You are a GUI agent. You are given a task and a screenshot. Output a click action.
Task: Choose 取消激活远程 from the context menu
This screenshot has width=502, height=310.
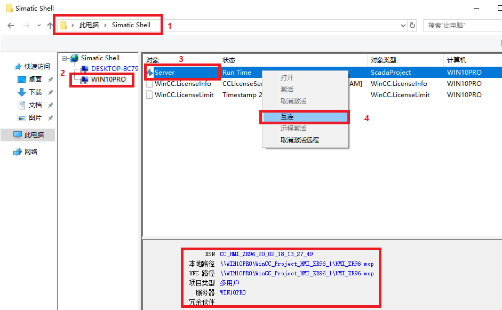pyautogui.click(x=300, y=140)
